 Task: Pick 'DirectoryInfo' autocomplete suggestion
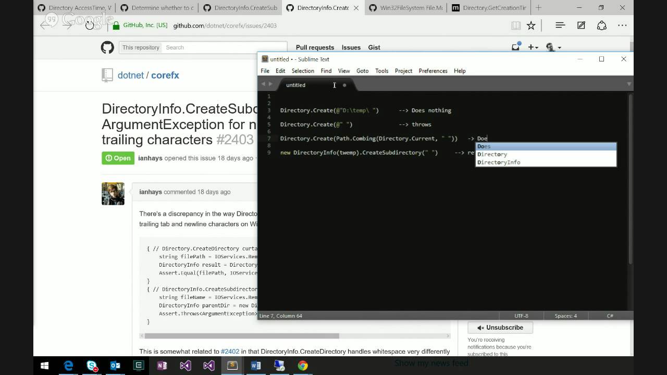(x=546, y=162)
